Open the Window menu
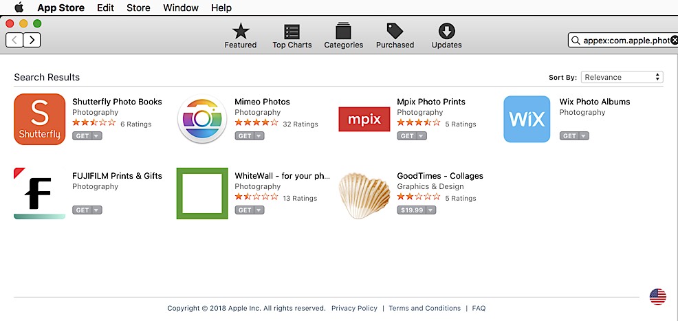678x321 pixels. [181, 8]
